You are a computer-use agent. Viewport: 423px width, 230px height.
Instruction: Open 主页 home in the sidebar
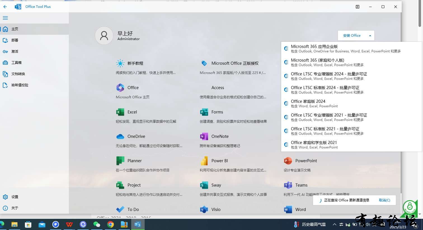click(34, 29)
